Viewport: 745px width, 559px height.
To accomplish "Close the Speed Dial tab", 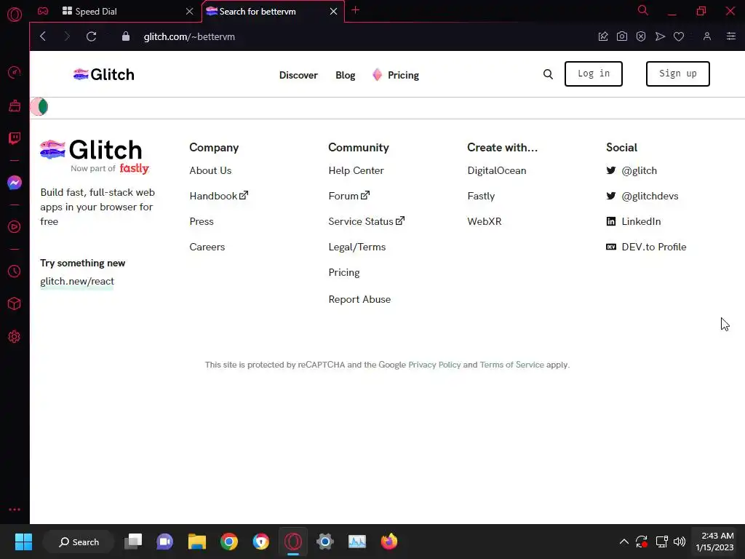I will point(189,12).
